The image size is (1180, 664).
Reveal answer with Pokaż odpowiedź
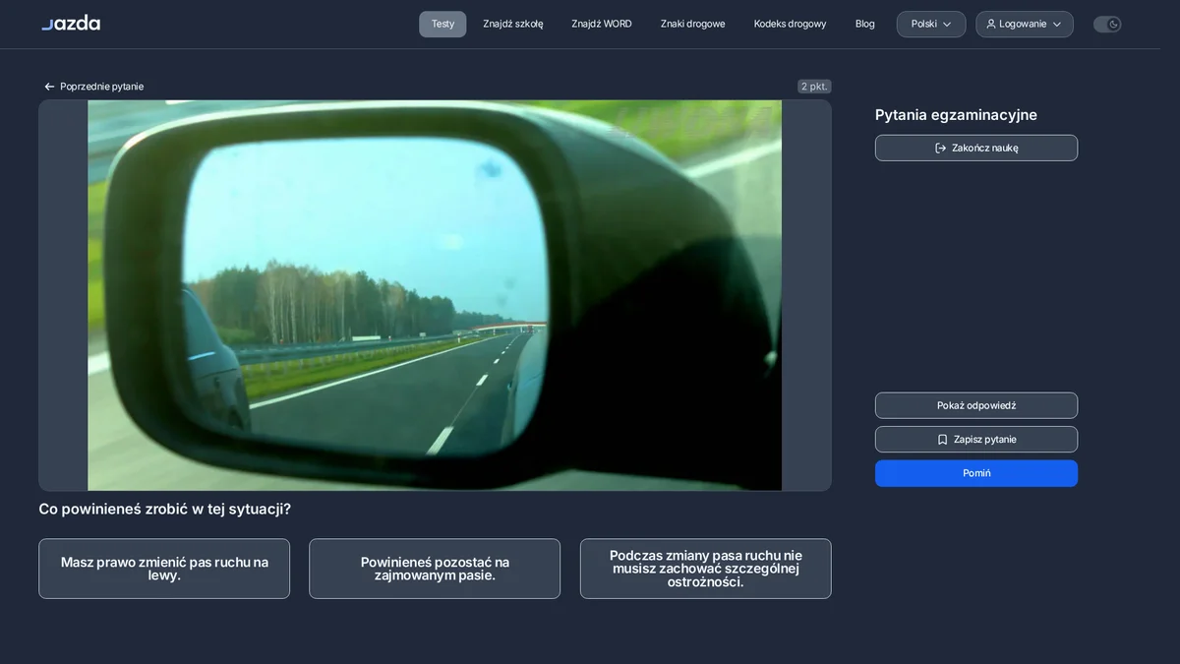[x=976, y=405]
